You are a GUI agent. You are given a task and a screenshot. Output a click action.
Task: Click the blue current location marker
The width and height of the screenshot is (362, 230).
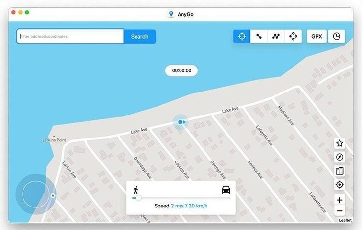181,122
